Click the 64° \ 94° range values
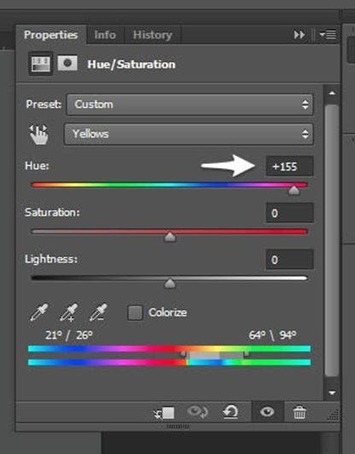The image size is (355, 454). tap(272, 335)
